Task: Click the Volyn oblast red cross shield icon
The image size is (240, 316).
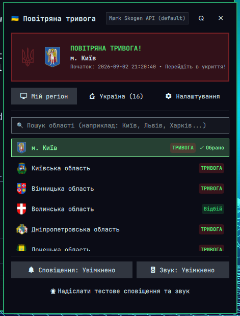Action: tap(21, 209)
